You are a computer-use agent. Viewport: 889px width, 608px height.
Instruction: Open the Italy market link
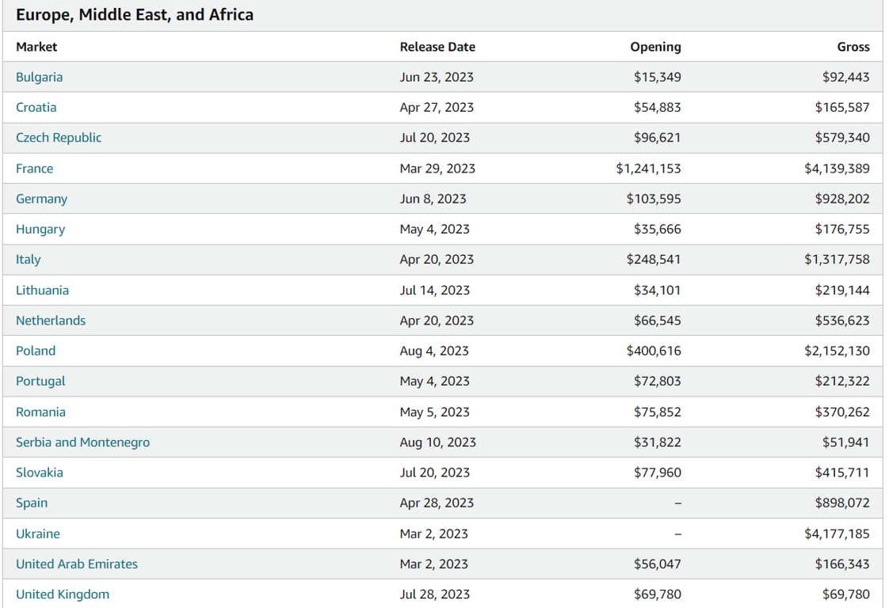coord(28,259)
